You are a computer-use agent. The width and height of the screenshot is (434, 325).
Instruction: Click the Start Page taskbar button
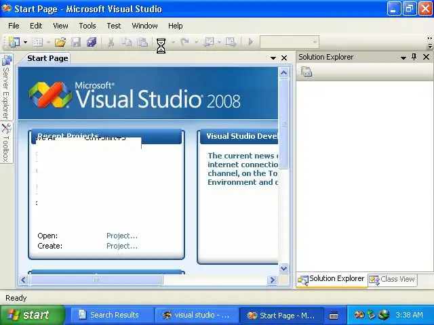point(281,315)
